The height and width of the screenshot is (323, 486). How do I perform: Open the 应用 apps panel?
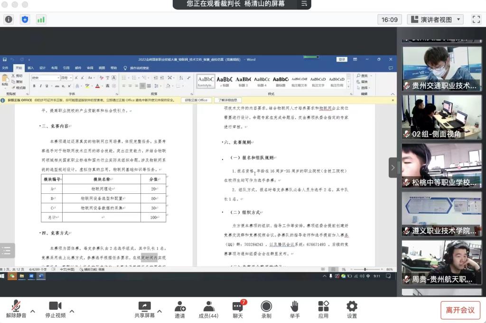[x=323, y=310]
